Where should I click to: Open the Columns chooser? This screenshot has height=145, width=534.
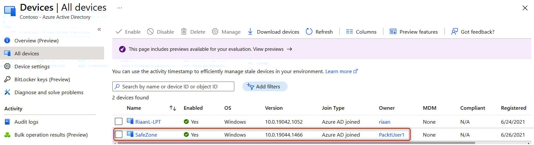[x=361, y=32]
